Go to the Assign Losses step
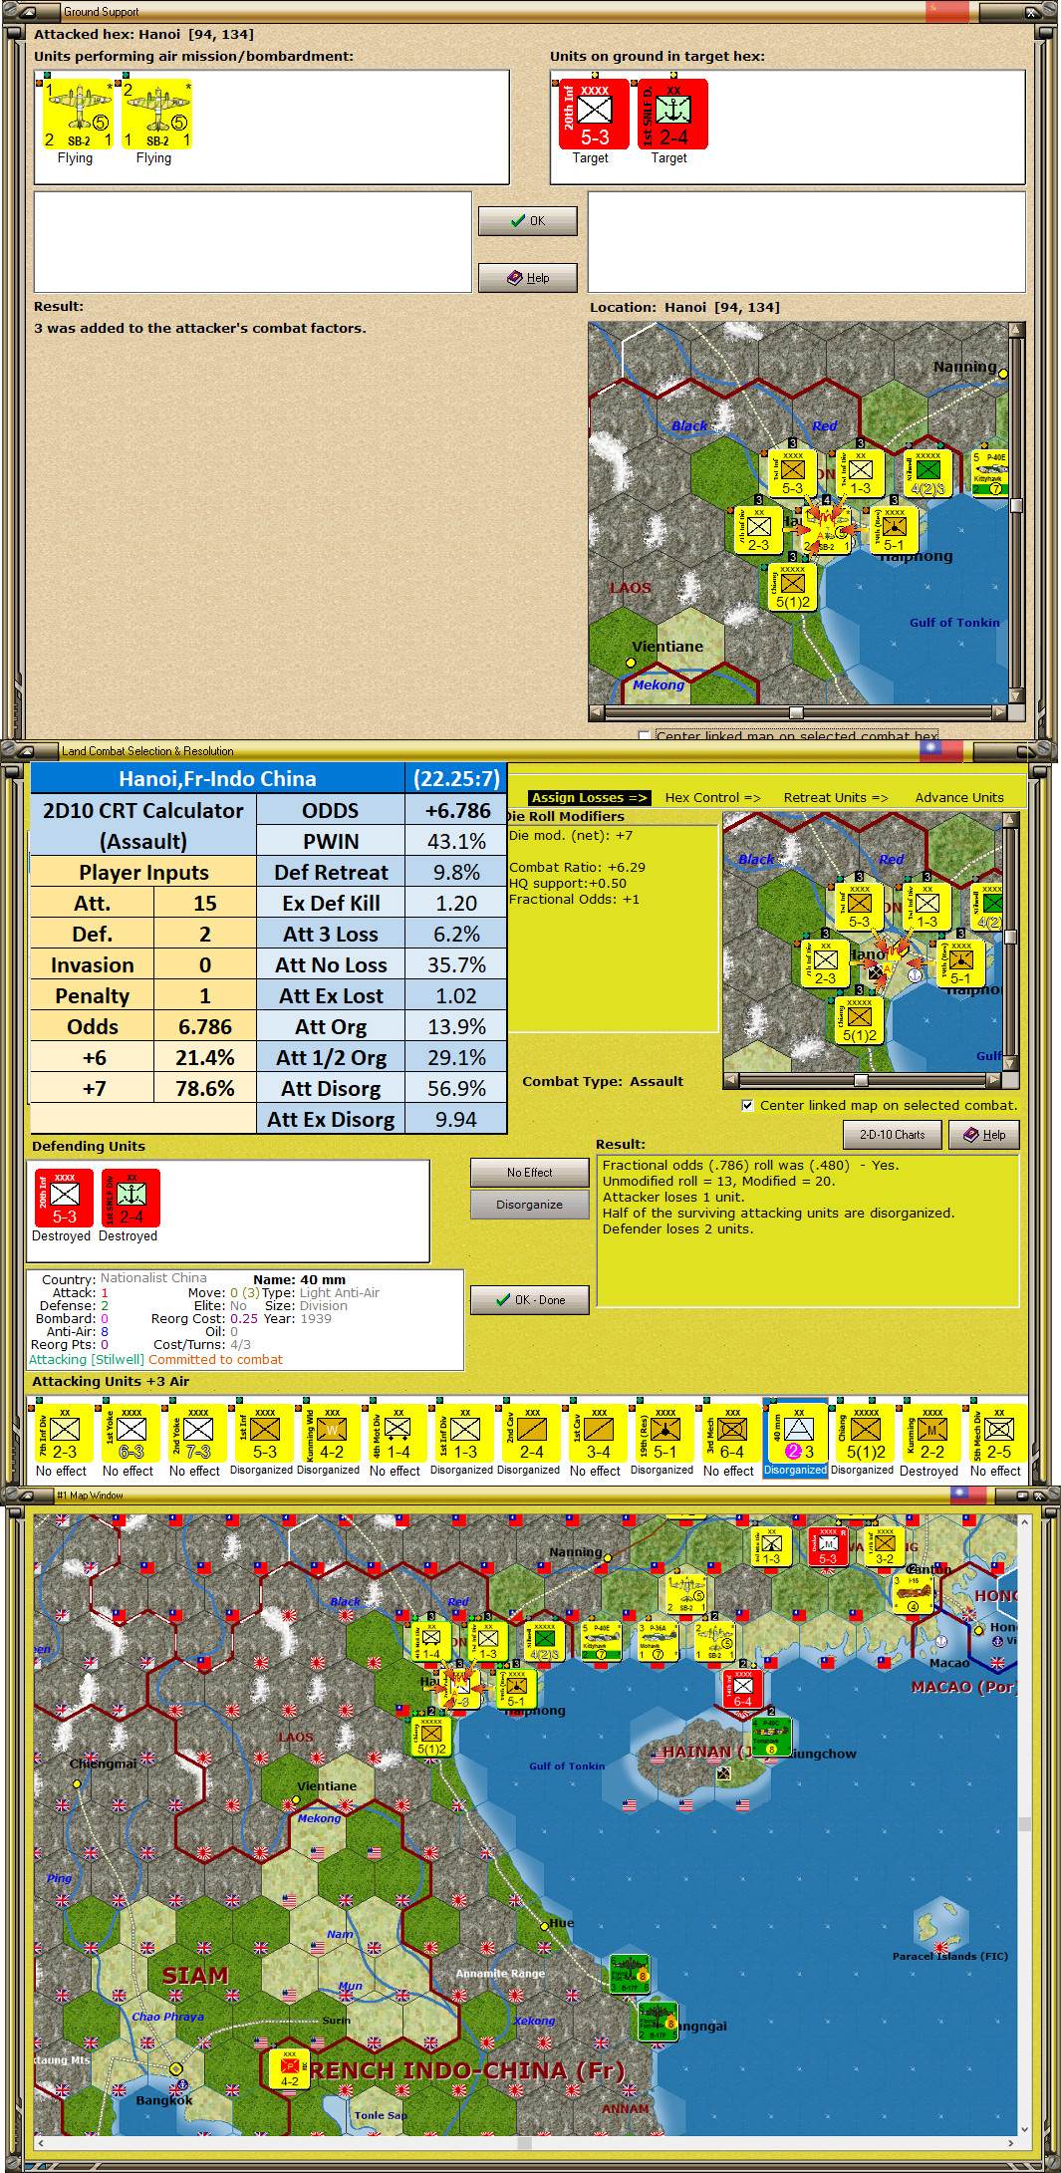This screenshot has width=1061, height=2173. pos(589,797)
